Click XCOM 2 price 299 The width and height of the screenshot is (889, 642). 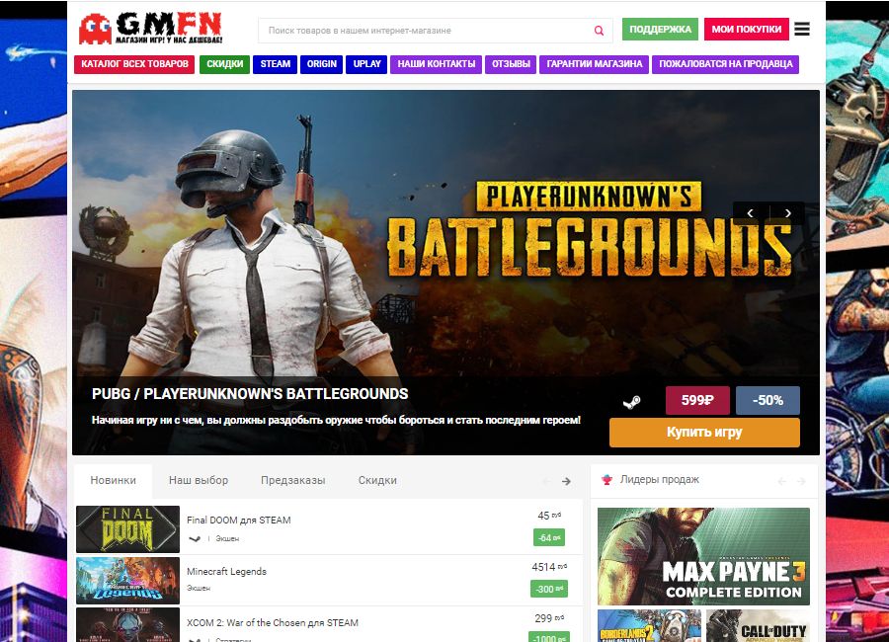pyautogui.click(x=548, y=618)
